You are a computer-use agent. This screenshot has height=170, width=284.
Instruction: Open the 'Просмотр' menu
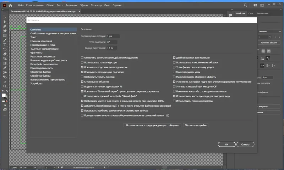96,5
